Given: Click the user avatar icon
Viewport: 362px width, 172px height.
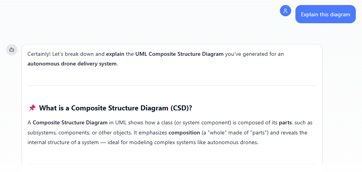Looking at the screenshot, I should (x=285, y=11).
